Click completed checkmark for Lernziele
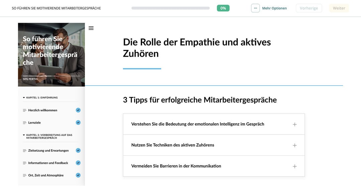Viewport: 361px width, 196px height. pyautogui.click(x=78, y=123)
